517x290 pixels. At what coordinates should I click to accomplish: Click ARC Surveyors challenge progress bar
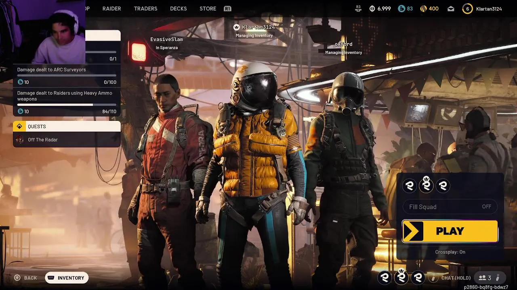(67, 75)
